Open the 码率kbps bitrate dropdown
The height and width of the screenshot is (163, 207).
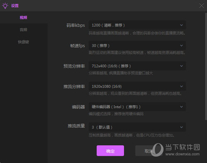tap(137, 25)
